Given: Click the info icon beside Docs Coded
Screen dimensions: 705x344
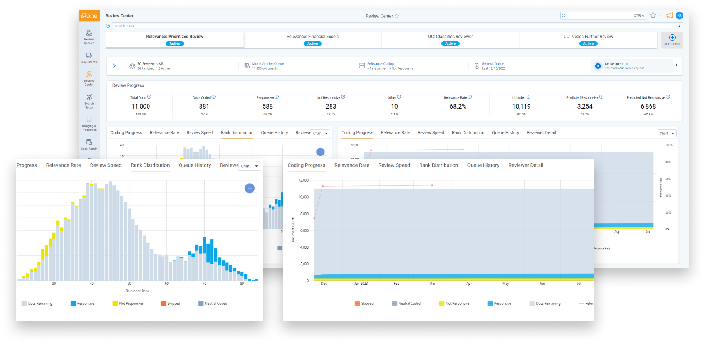Looking at the screenshot, I should tap(214, 97).
